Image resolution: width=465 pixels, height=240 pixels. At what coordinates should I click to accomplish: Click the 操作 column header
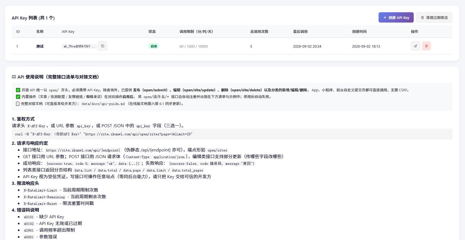(415, 31)
